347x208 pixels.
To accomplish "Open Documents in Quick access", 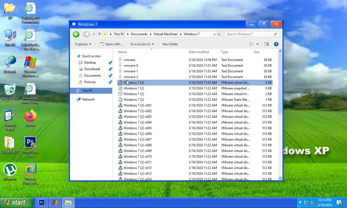I will pos(92,76).
